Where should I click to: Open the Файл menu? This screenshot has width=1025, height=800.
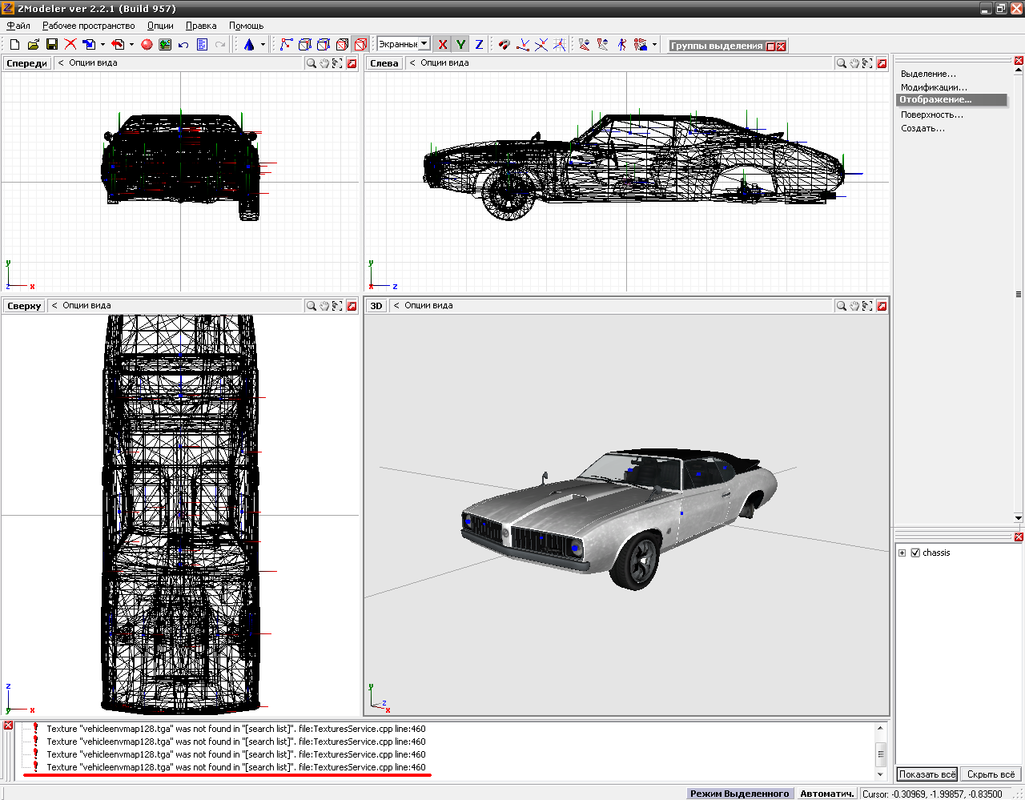(x=18, y=26)
